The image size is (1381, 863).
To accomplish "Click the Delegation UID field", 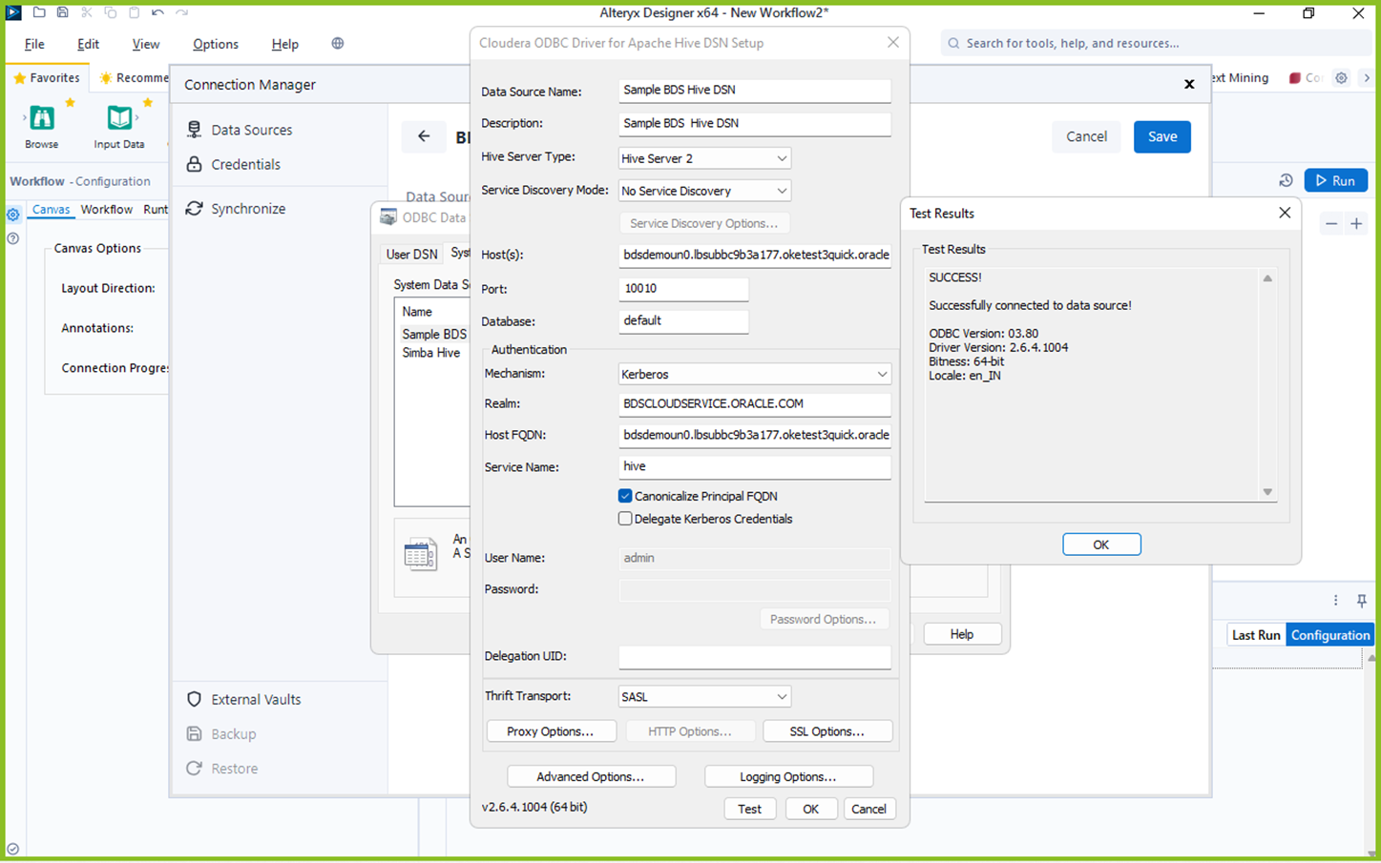I will 755,656.
